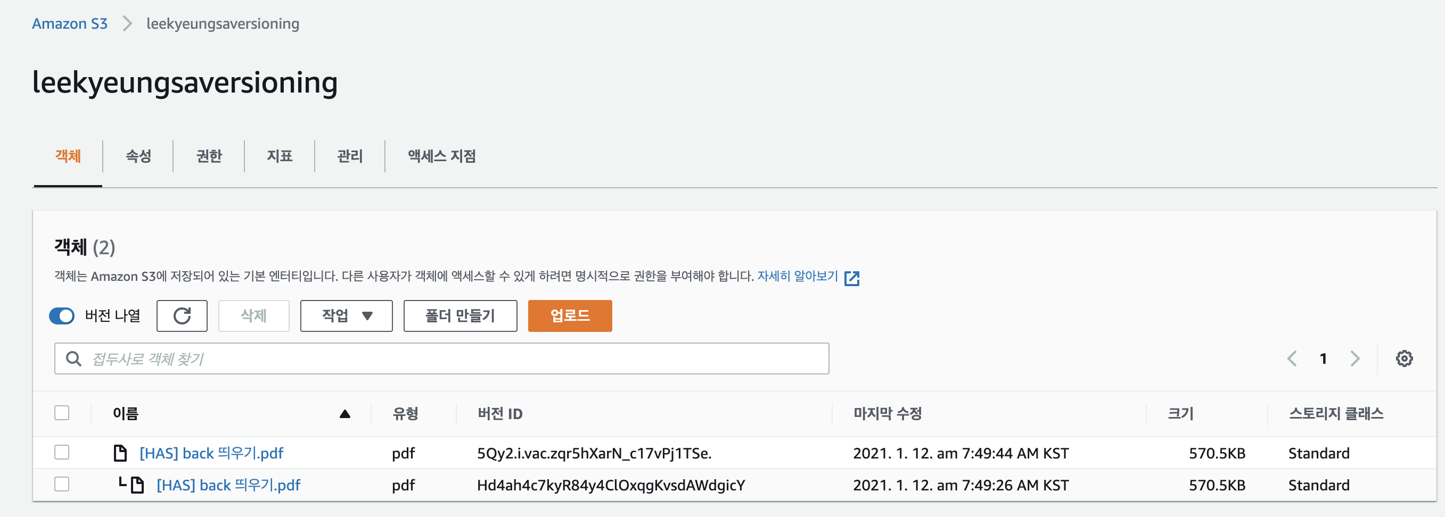Sort by 이름 column arrow
Screen dimensions: 1445x517
click(x=345, y=414)
